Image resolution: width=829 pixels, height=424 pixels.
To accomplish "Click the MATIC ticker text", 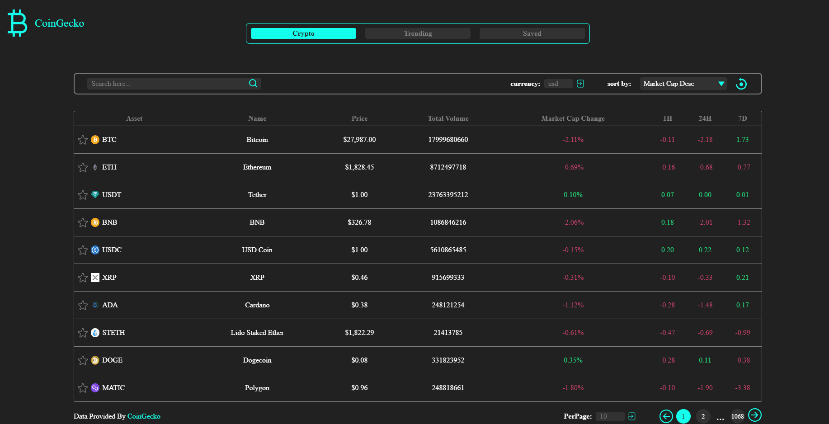I will [x=113, y=388].
